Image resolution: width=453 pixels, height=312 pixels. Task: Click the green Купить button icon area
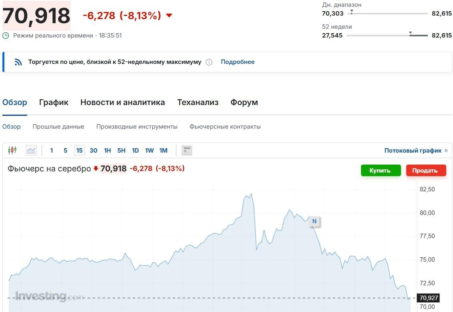pyautogui.click(x=381, y=170)
